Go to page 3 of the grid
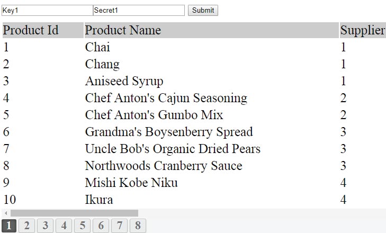Image resolution: width=386 pixels, height=233 pixels. [x=46, y=226]
